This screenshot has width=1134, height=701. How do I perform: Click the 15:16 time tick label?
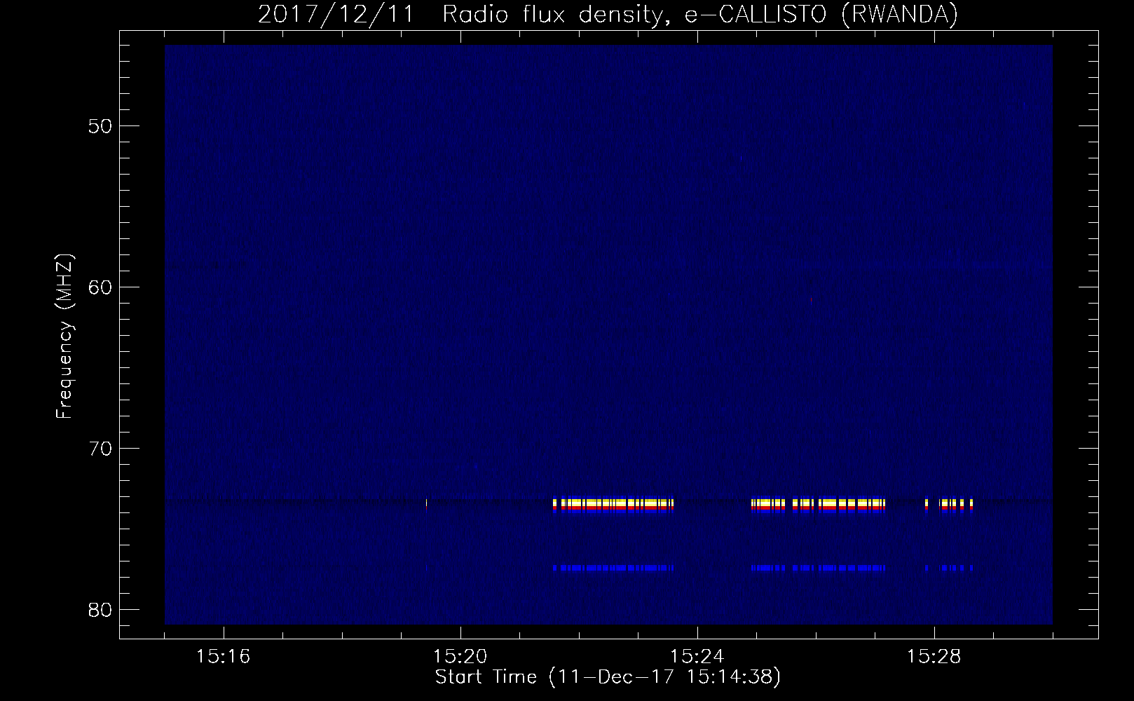[224, 657]
